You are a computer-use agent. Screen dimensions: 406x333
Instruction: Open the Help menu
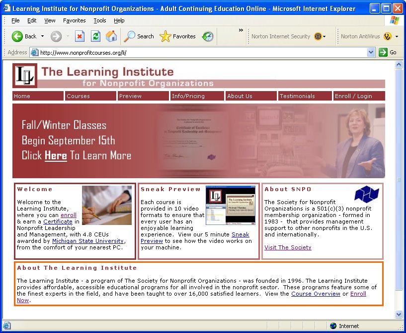[119, 20]
